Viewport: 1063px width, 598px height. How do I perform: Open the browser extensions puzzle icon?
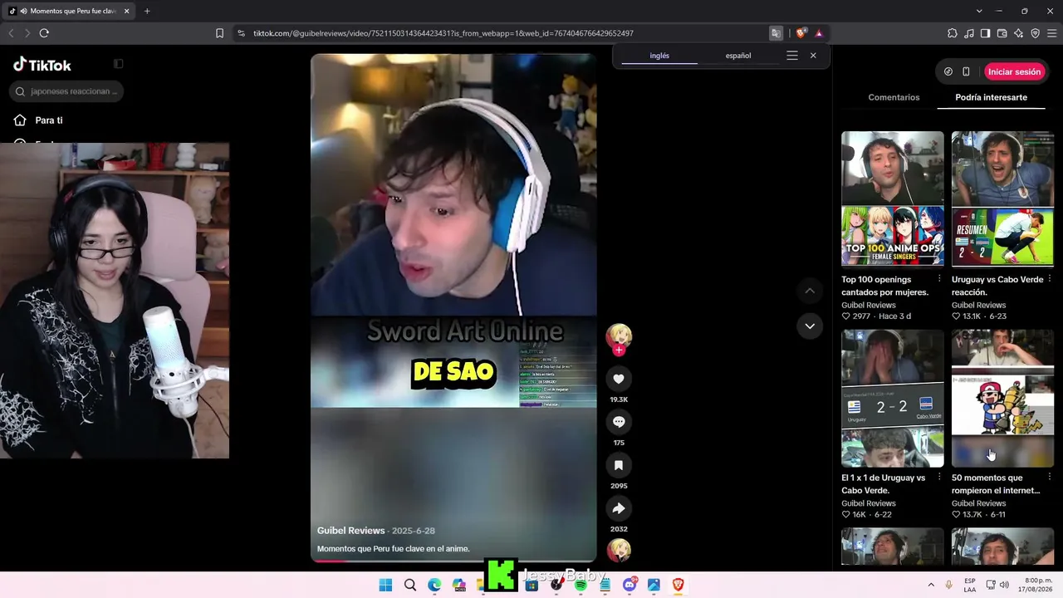[x=953, y=33]
